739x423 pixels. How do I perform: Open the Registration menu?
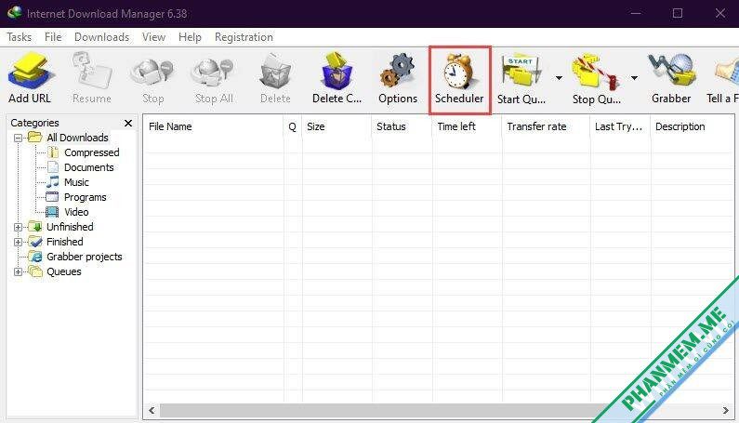coord(244,37)
